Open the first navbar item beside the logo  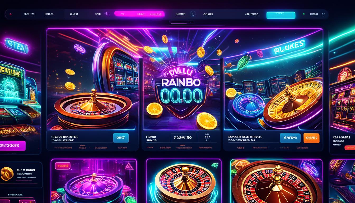point(29,14)
